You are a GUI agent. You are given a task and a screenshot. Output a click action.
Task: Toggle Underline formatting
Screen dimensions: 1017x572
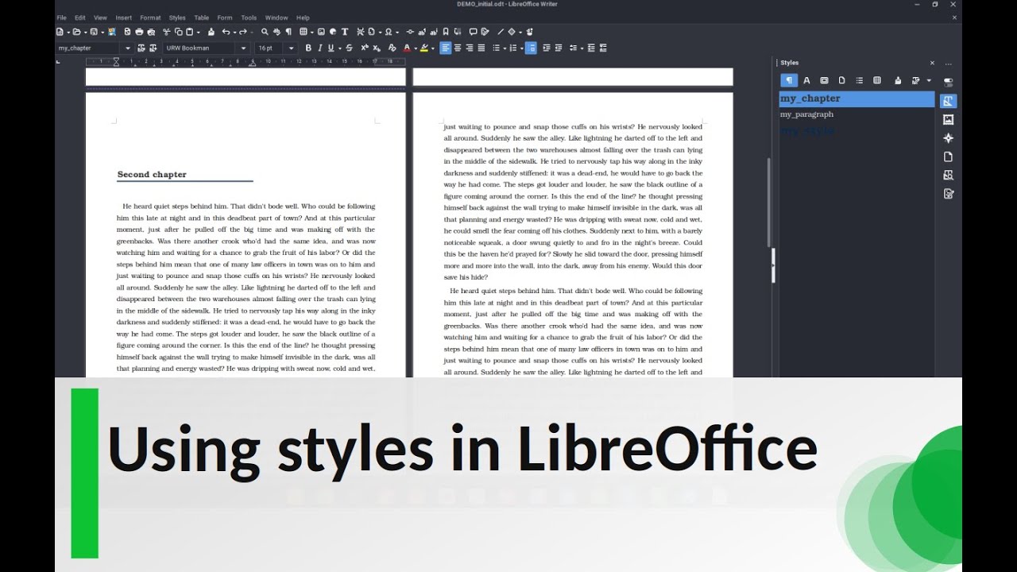point(331,48)
